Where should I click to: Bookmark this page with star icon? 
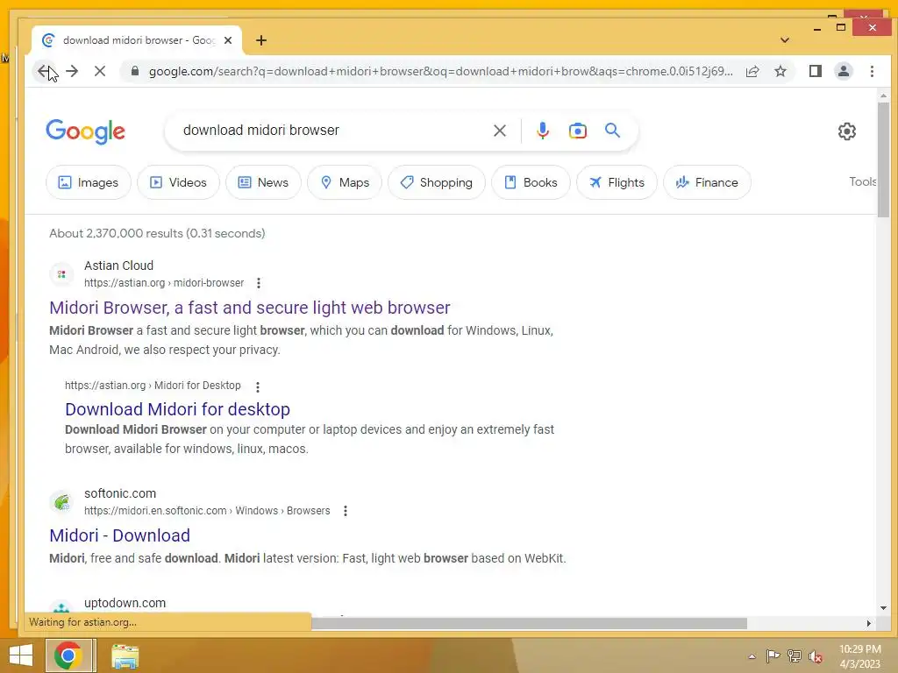click(x=780, y=71)
